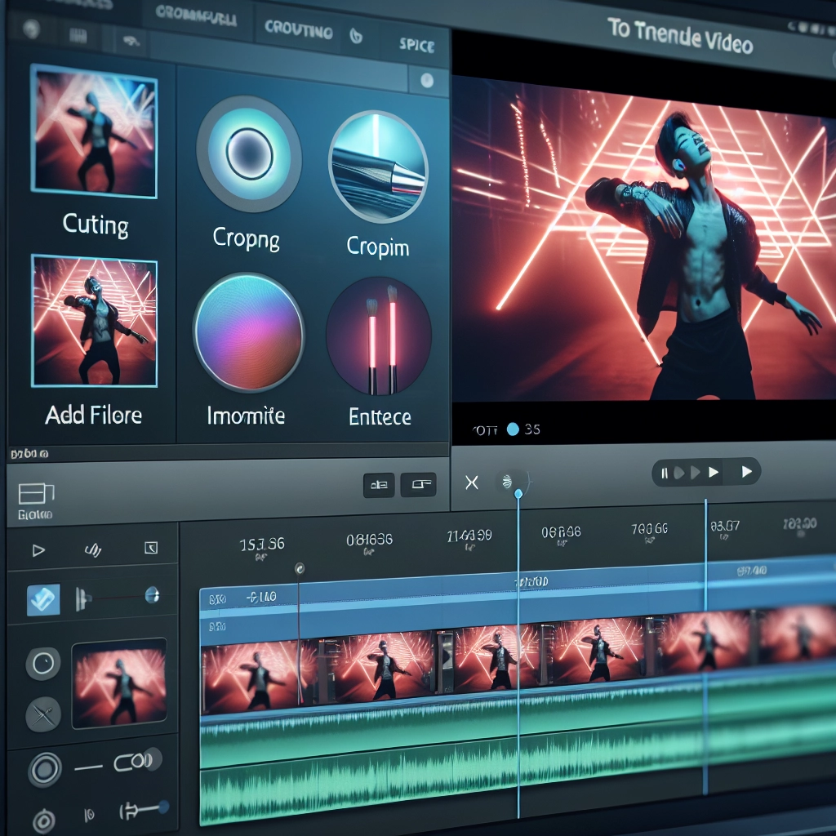Select the Cuting clip thumbnail

tap(93, 132)
